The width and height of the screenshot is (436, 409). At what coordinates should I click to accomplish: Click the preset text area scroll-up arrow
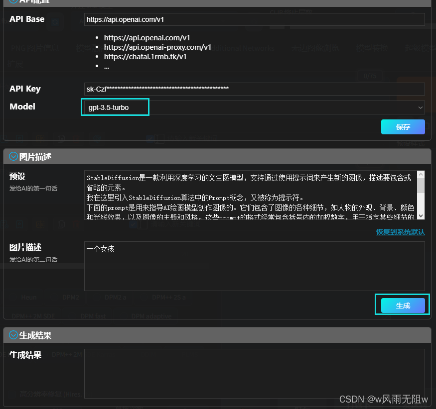[x=421, y=174]
